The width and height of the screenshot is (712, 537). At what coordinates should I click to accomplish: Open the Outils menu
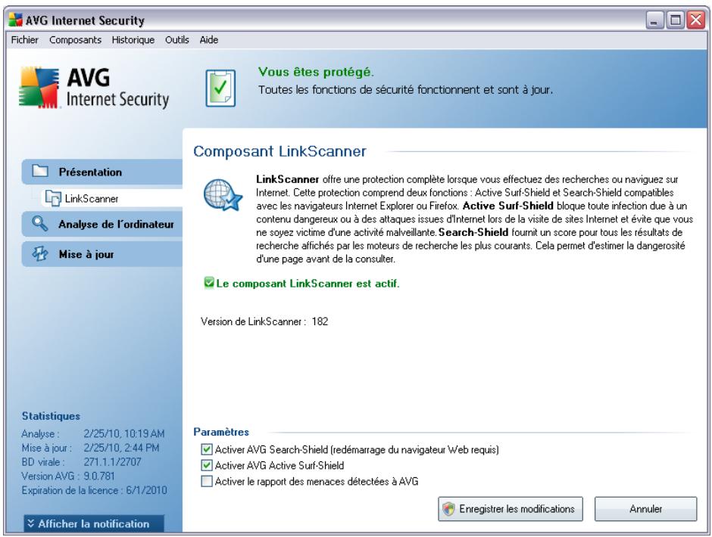(x=177, y=40)
